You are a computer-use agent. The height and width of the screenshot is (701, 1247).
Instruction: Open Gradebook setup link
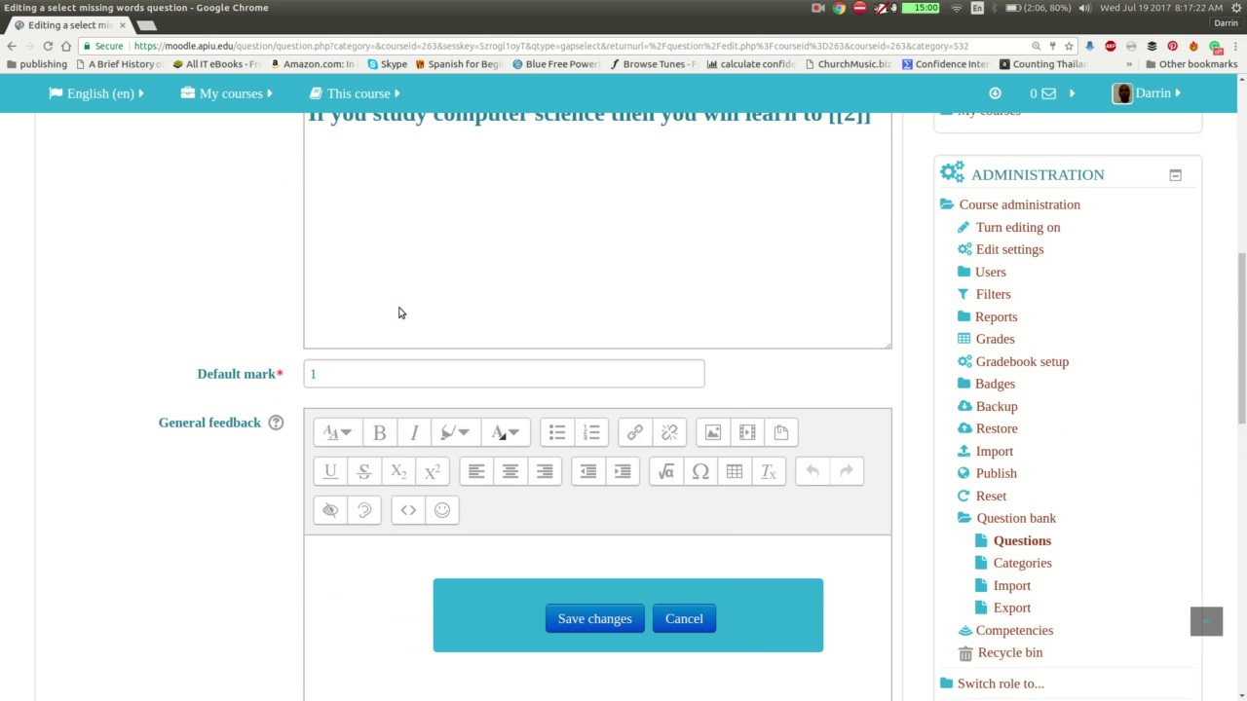(x=1022, y=361)
